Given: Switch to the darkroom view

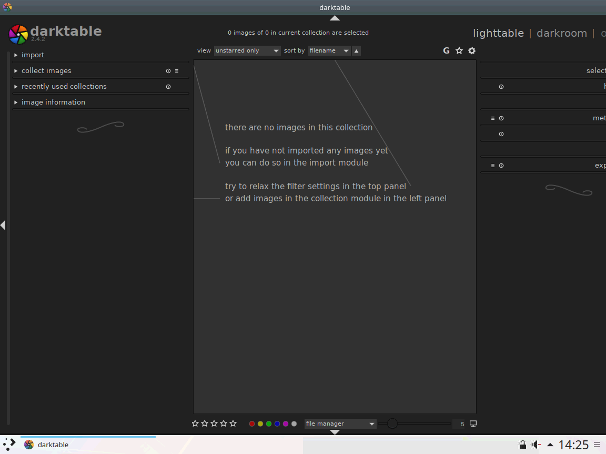Looking at the screenshot, I should [x=562, y=33].
